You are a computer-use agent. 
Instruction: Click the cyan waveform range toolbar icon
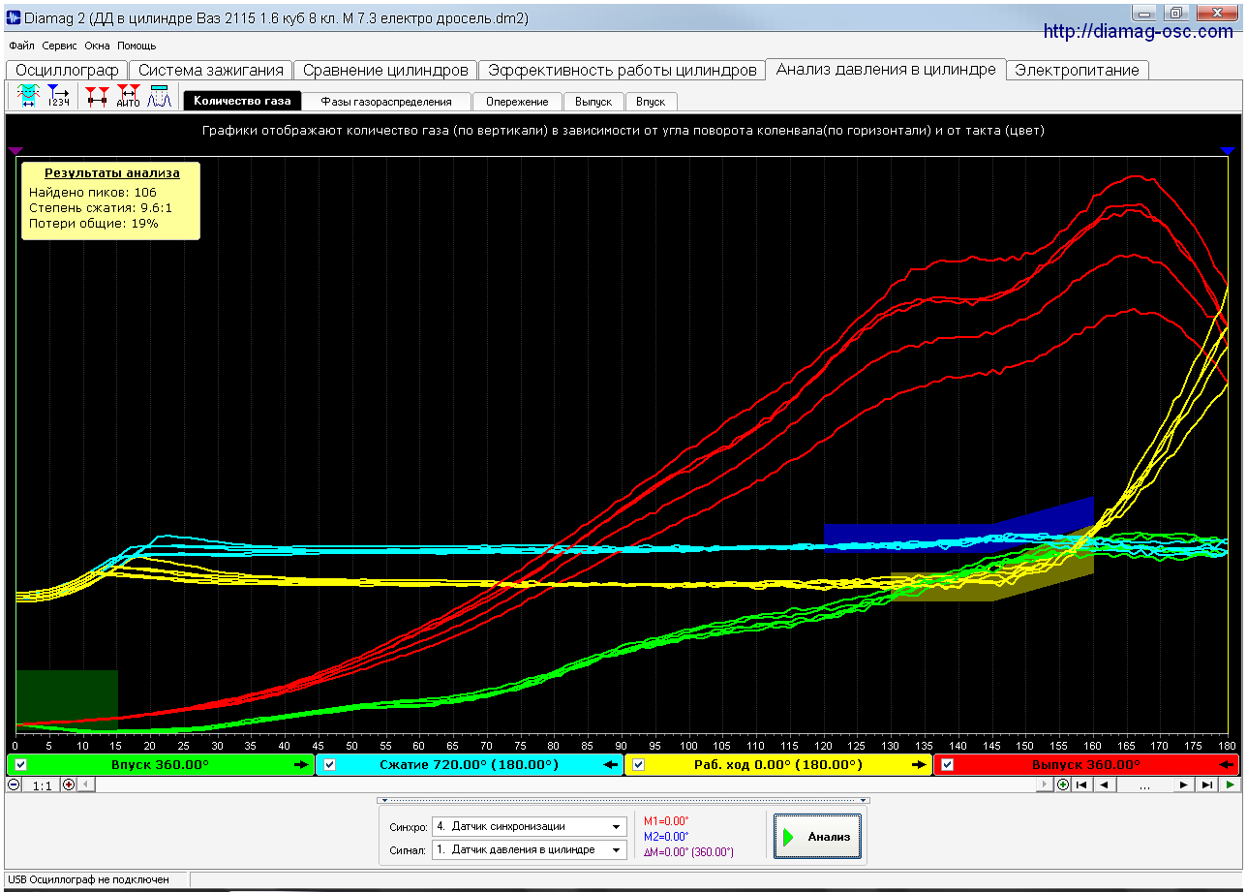click(28, 96)
